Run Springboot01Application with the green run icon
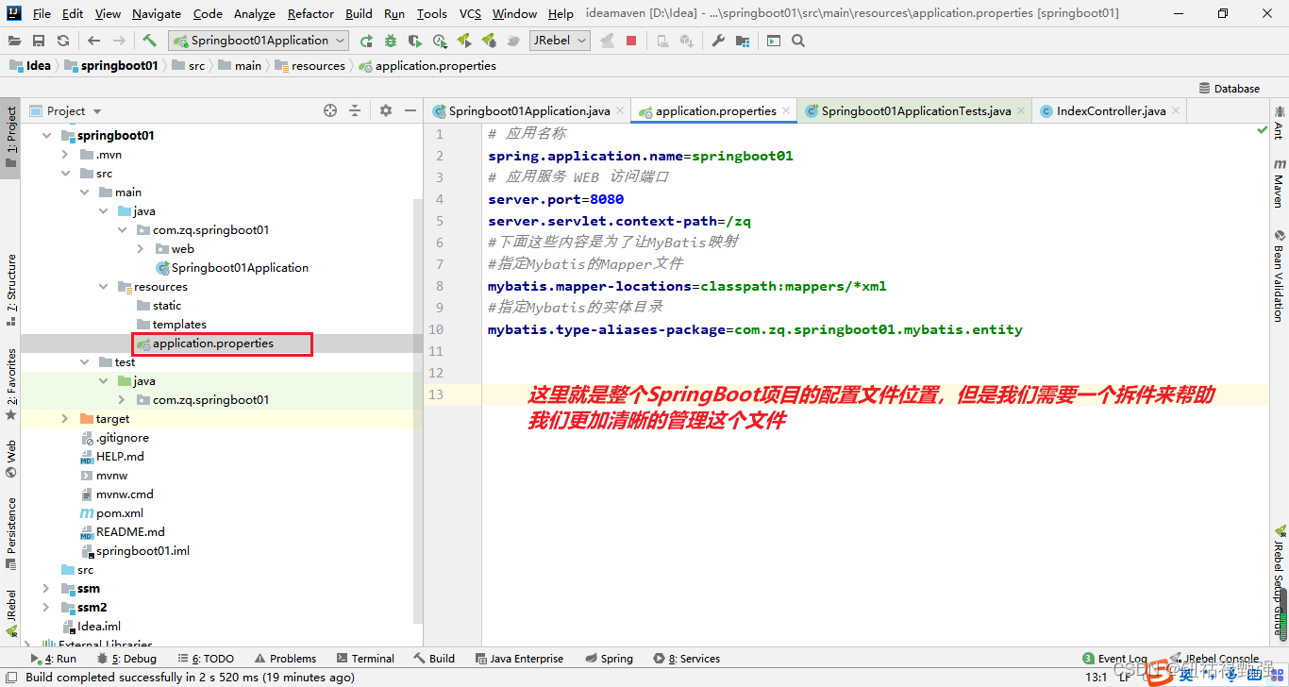This screenshot has height=687, width=1289. pyautogui.click(x=366, y=41)
